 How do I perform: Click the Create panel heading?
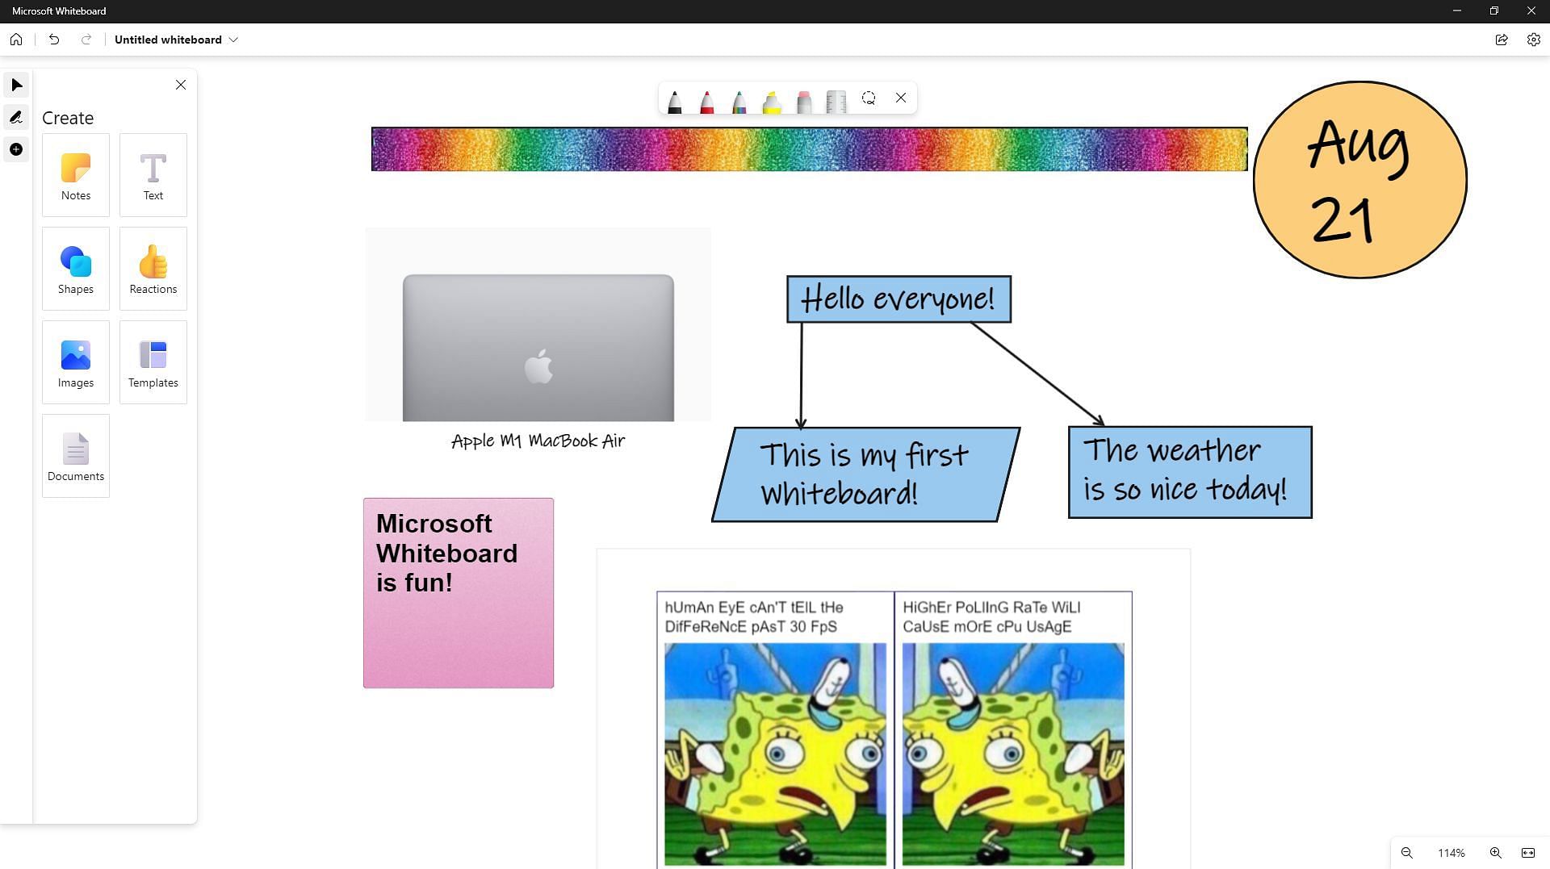tap(68, 118)
